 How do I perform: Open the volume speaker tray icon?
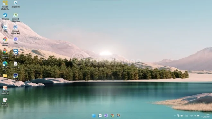click(195, 115)
